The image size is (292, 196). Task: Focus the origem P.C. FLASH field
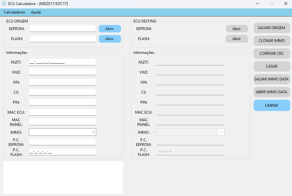click(x=62, y=152)
